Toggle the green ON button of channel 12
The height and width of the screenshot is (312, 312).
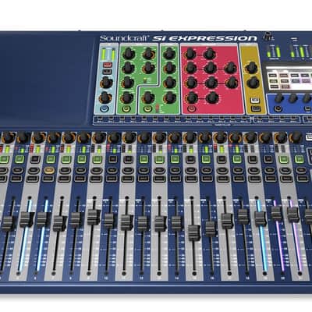[x=144, y=159]
